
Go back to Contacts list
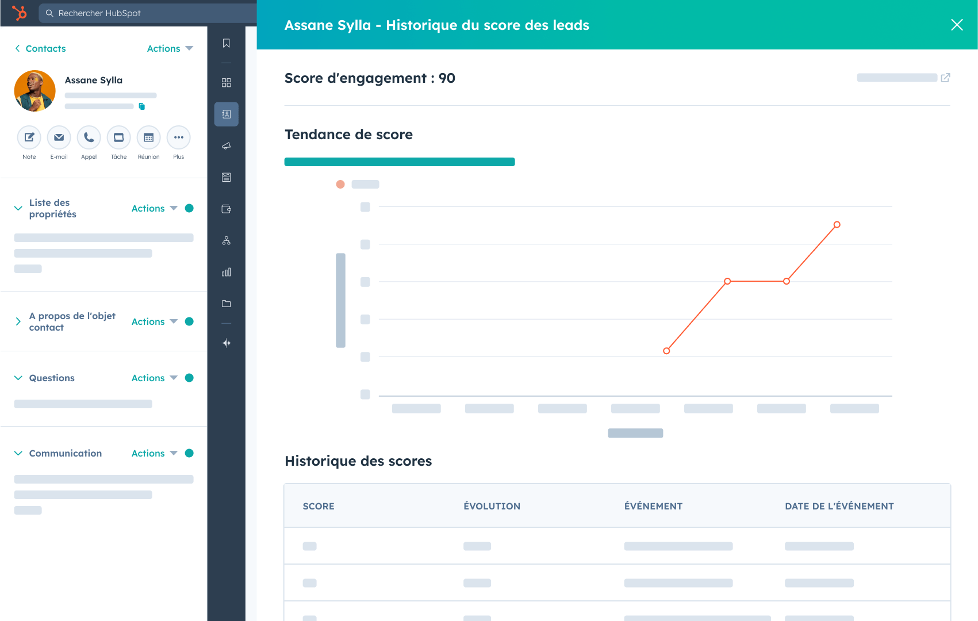point(40,49)
